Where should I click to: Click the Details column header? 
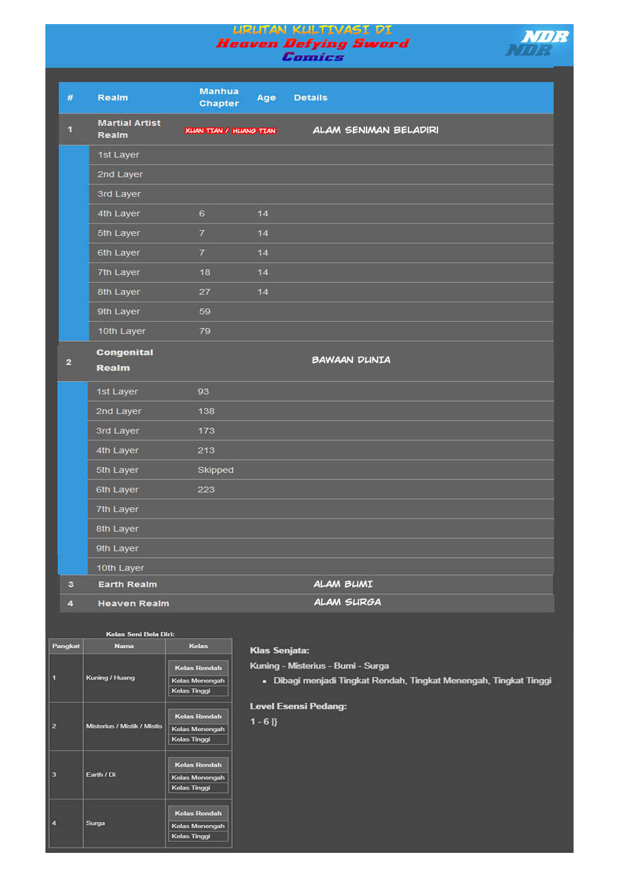coord(310,98)
